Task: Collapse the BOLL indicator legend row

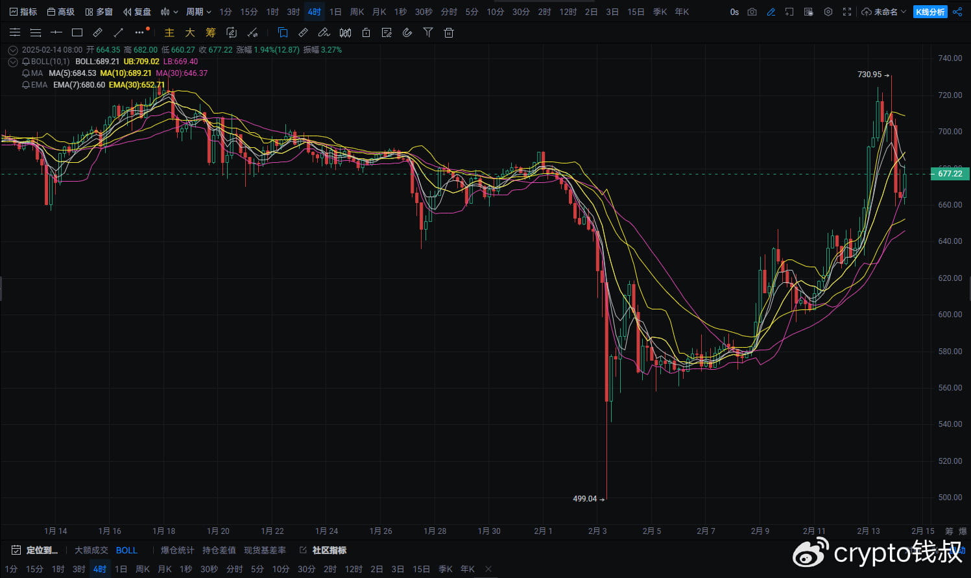Action: click(12, 62)
